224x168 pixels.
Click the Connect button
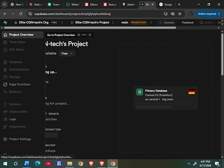click(167, 23)
